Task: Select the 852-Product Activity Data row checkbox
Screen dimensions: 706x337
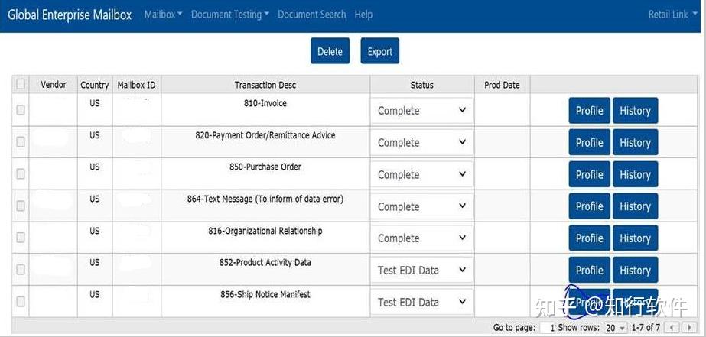Action: 21,270
